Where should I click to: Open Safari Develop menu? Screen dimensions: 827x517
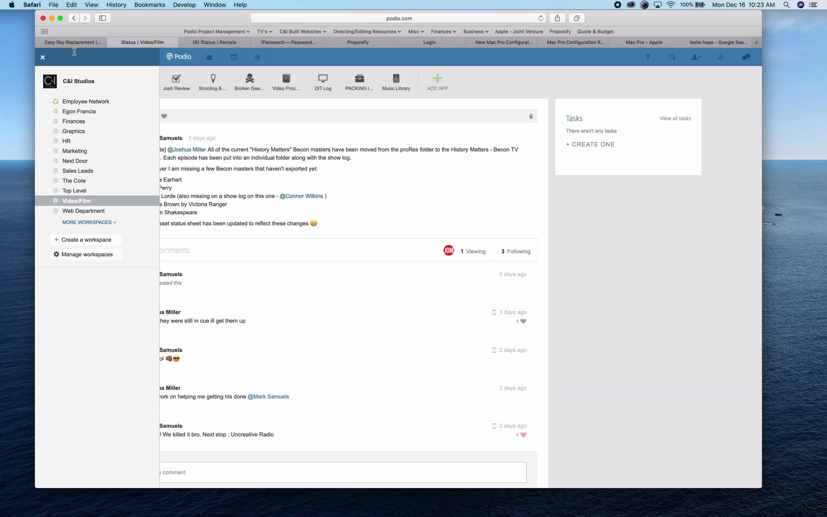[x=184, y=5]
